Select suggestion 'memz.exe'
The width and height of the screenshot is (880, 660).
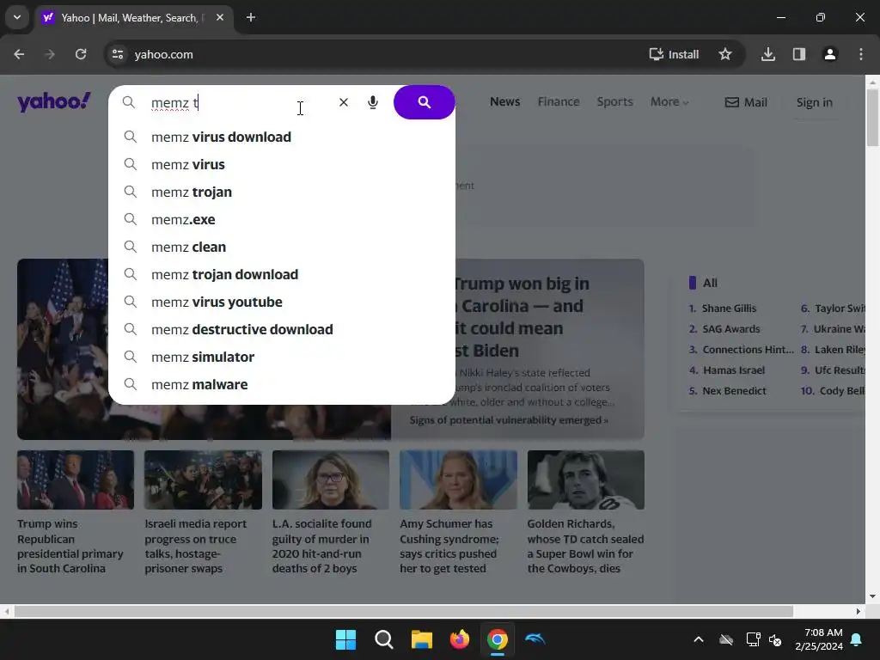point(282,219)
